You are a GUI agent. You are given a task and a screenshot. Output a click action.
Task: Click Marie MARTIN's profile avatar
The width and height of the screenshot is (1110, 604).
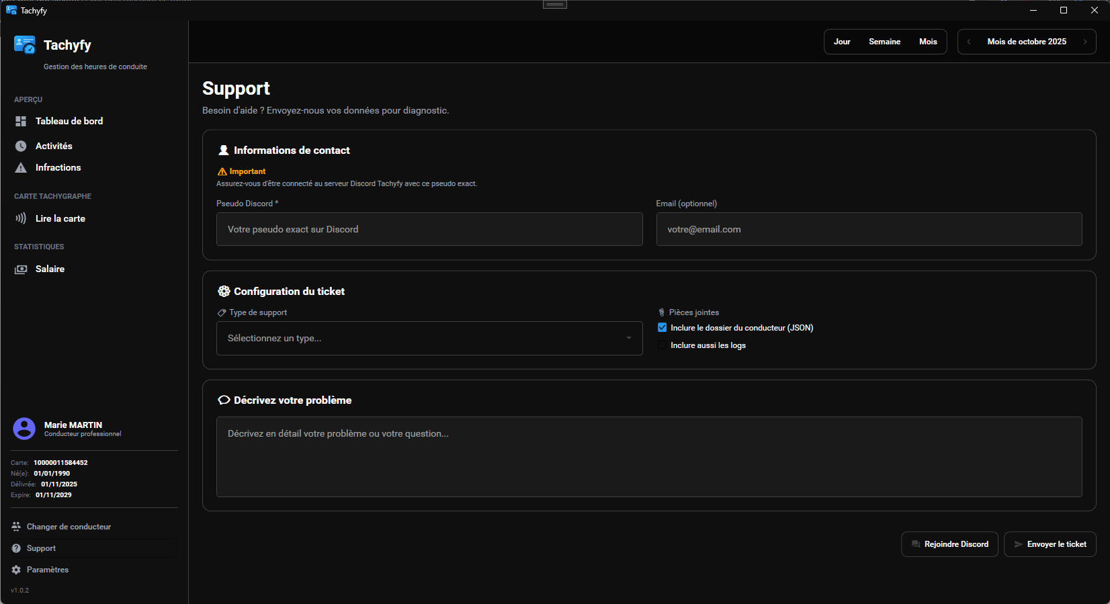point(24,429)
